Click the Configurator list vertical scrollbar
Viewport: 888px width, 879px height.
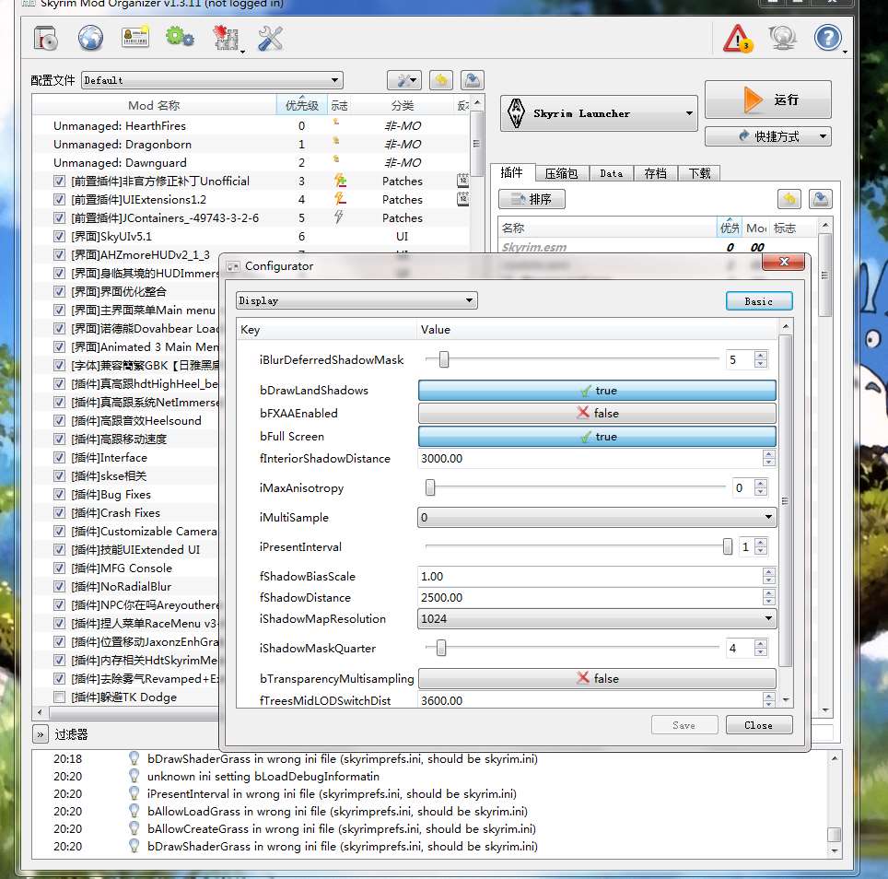785,502
